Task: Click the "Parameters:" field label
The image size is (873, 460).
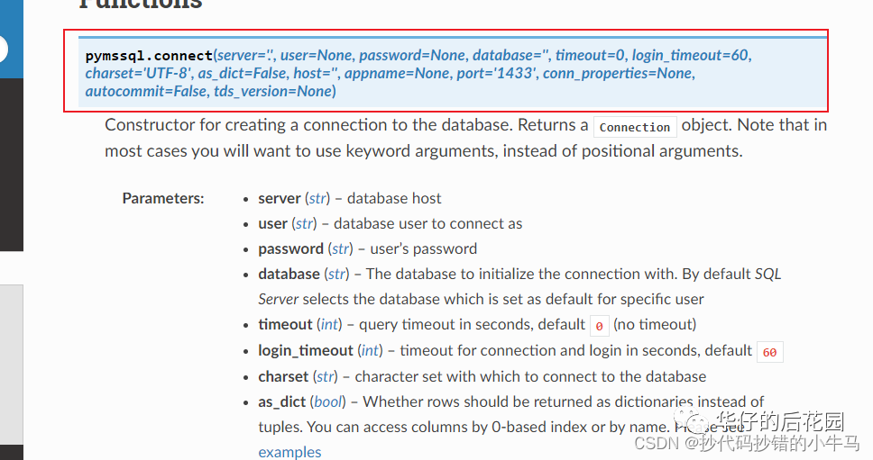Action: pyautogui.click(x=163, y=198)
